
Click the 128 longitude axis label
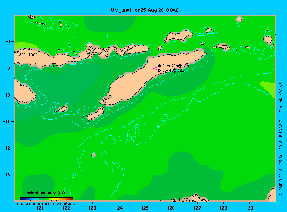[x=223, y=208]
